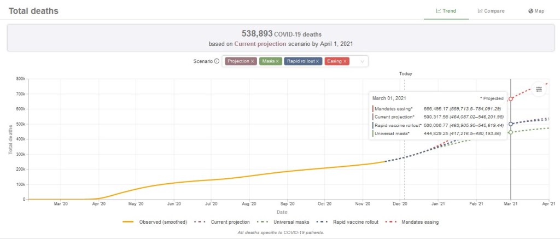The width and height of the screenshot is (560, 239).
Task: Click the Universal masks green data point
Action: click(511, 132)
